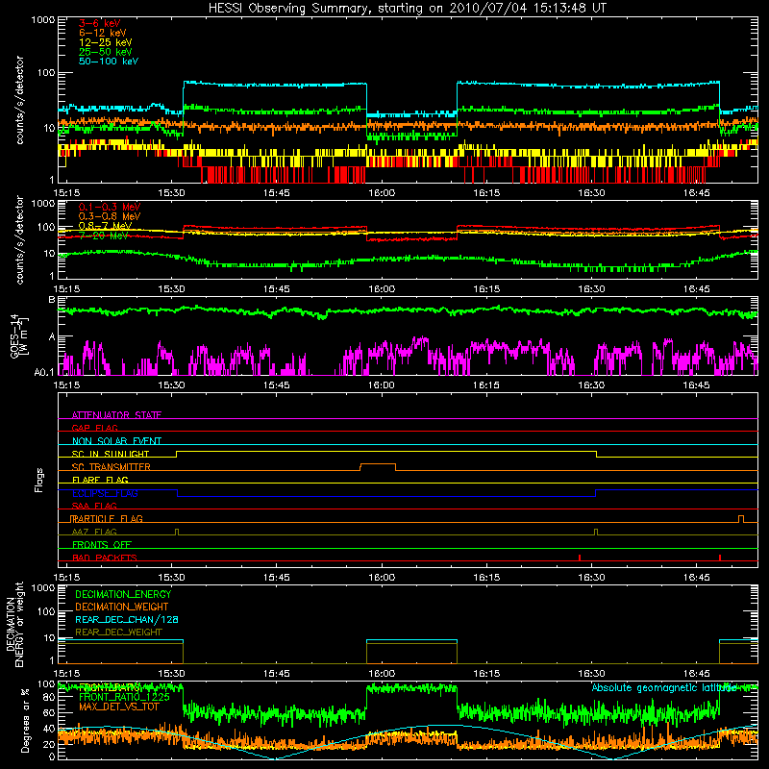Click the green 7-20 MeV legend label
The height and width of the screenshot is (769, 769).
(103, 236)
